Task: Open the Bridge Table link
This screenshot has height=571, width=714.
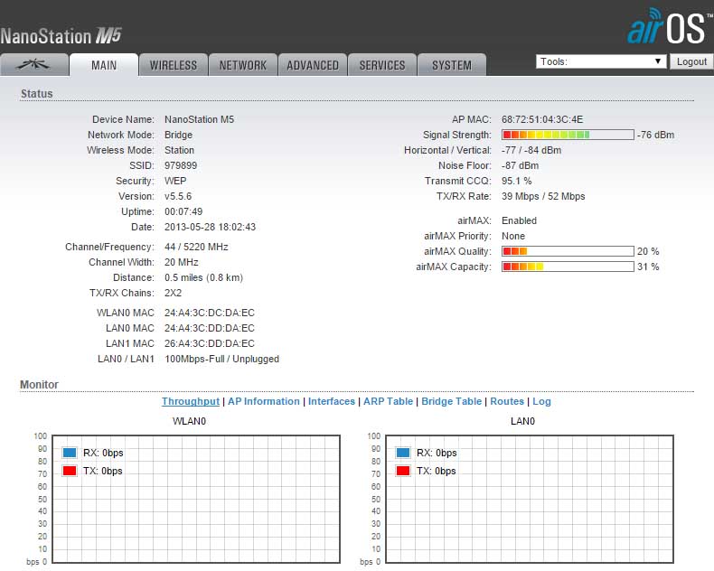Action: click(451, 401)
